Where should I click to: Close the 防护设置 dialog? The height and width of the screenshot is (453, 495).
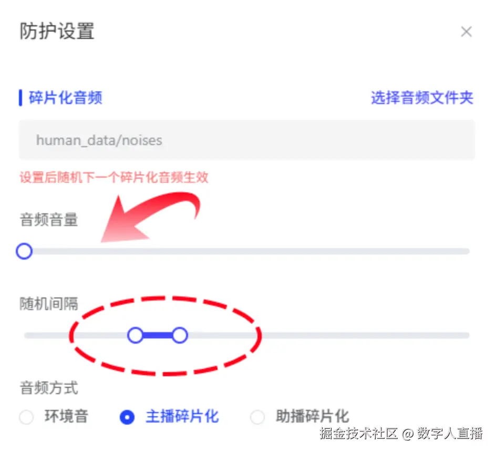tap(466, 32)
